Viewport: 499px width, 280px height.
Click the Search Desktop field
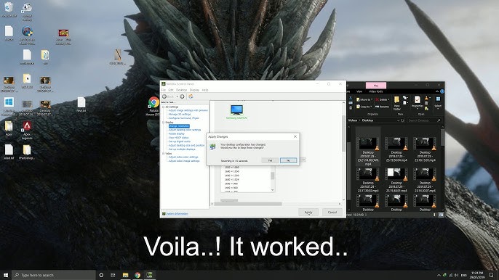pos(424,120)
